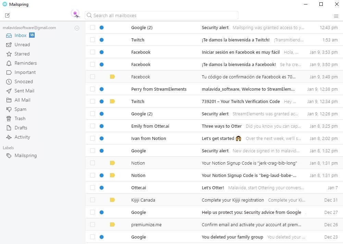Screen dimensions: 343x244
Task: Open the Starred folder
Action: 22,54
